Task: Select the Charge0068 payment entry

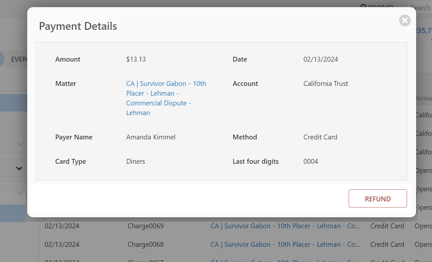Action: tap(146, 244)
